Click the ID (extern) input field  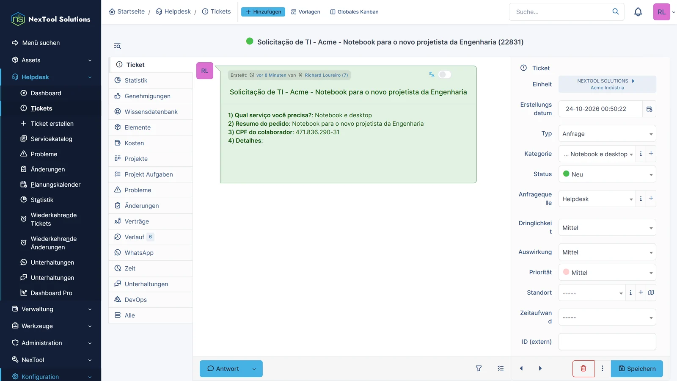tap(607, 342)
